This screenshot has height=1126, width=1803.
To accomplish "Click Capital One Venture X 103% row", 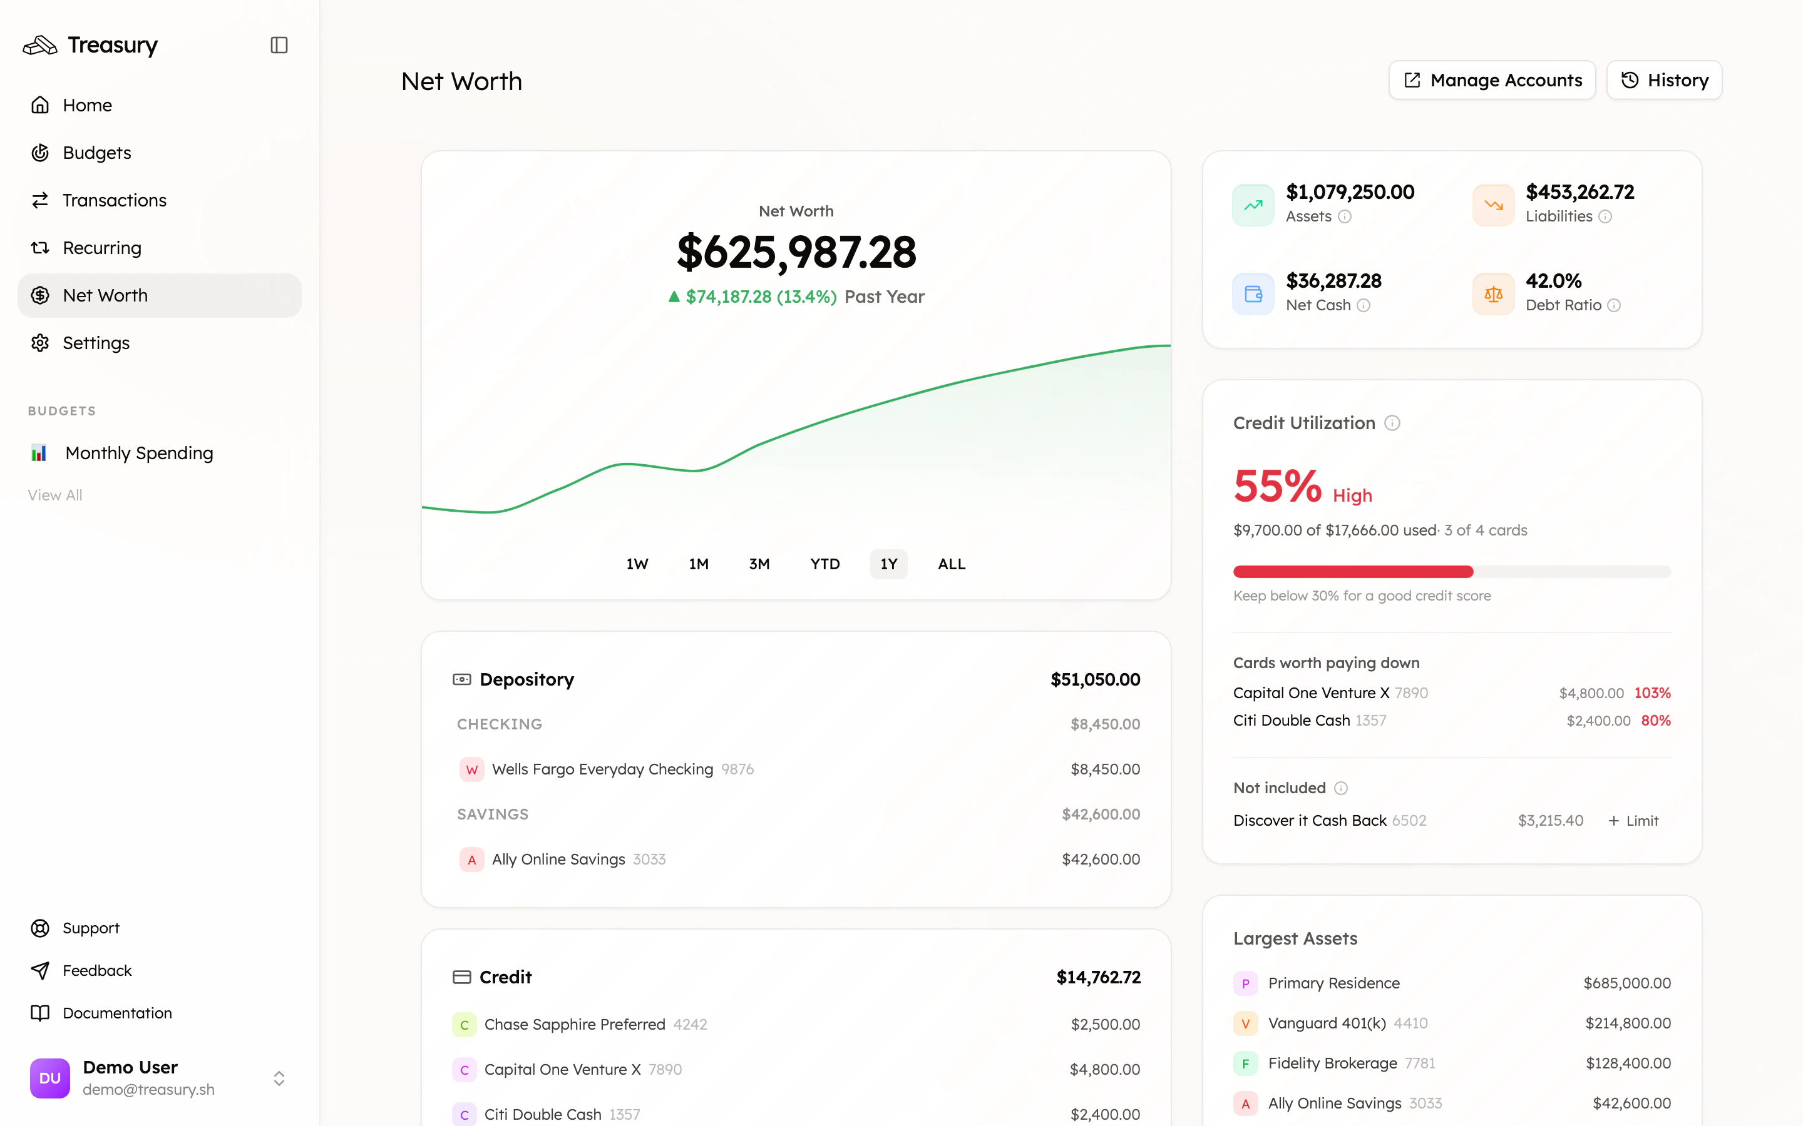I will [1452, 693].
